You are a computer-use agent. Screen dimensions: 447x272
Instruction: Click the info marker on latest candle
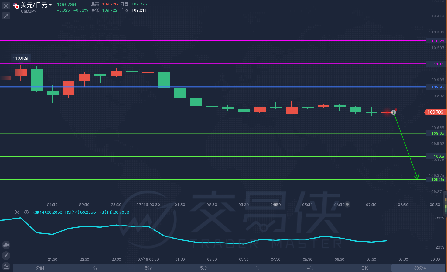pos(394,112)
